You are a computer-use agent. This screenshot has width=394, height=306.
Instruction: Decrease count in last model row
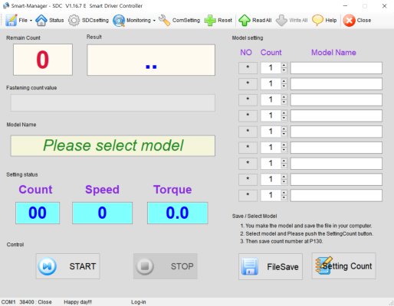[284, 198]
